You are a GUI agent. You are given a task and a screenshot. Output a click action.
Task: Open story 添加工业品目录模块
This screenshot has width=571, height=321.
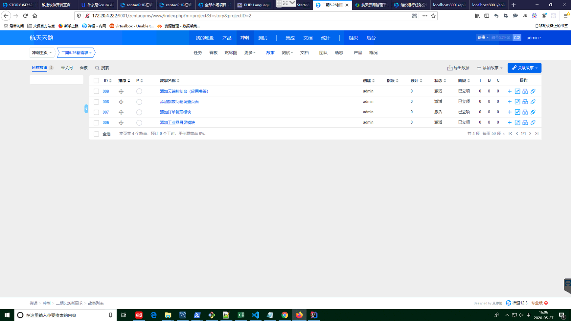coord(177,122)
